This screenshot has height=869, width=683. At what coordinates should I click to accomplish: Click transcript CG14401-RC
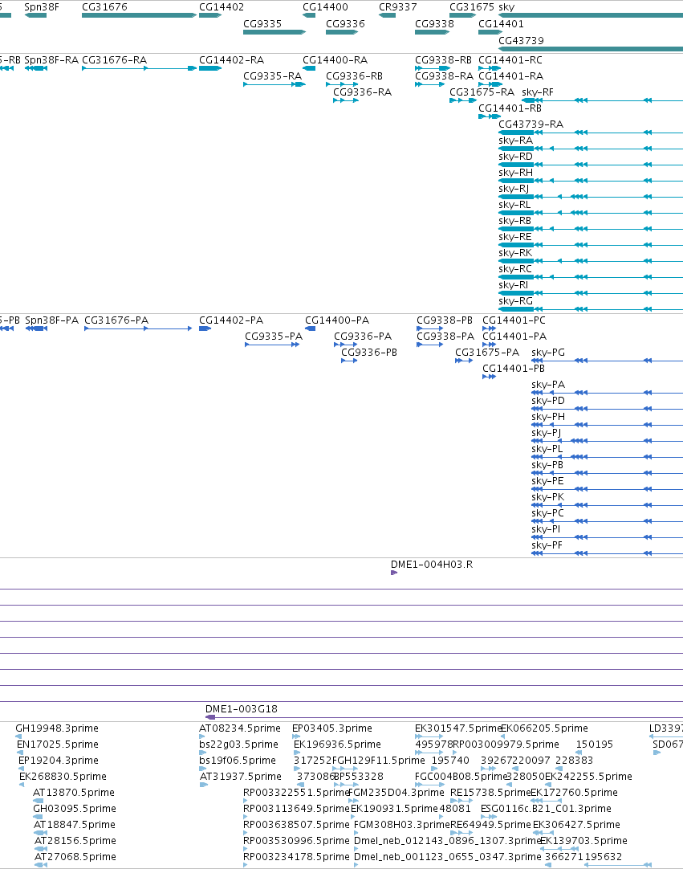[510, 60]
